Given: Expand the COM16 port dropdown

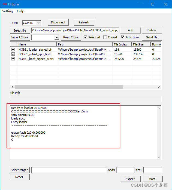Looking at the screenshot, I should click(39, 23).
